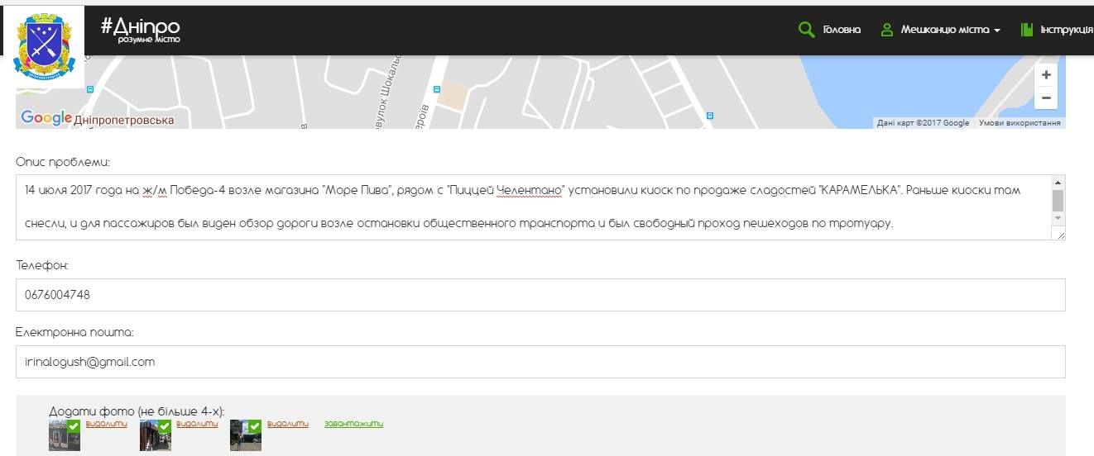Click the Дані карт ©2017 Google text
This screenshot has height=456, width=1094.
(924, 123)
